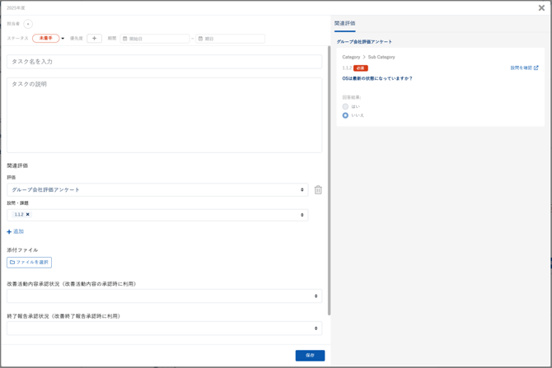Image resolution: width=552 pixels, height=368 pixels.
Task: Click the 必須 required badge
Action: tap(360, 68)
